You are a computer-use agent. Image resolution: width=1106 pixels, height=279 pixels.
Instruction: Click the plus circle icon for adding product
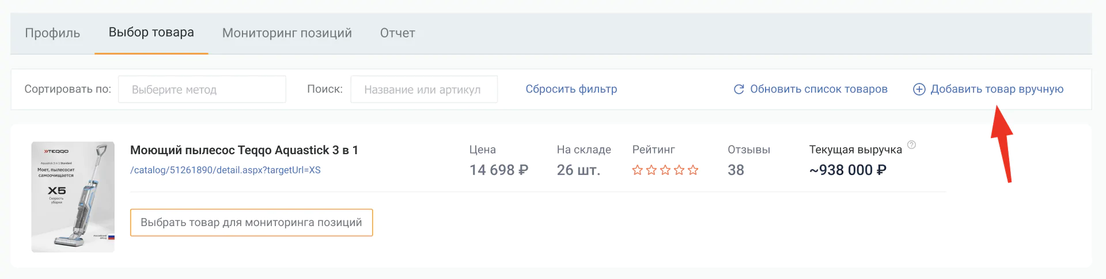[919, 89]
